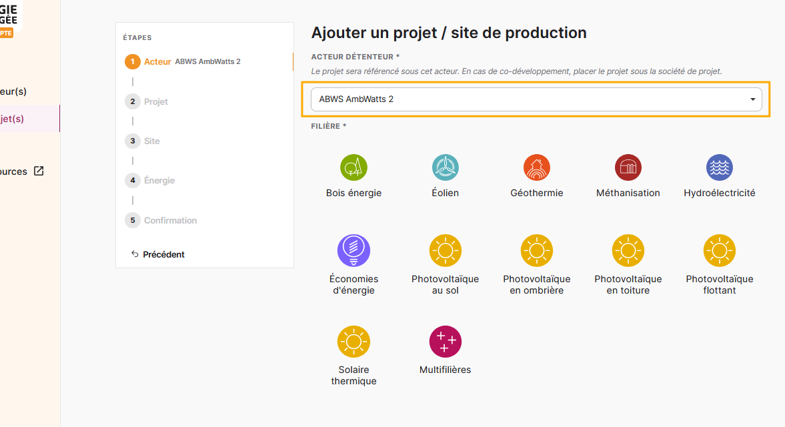This screenshot has width=785, height=427.
Task: Click the Géothermie label
Action: click(x=537, y=193)
